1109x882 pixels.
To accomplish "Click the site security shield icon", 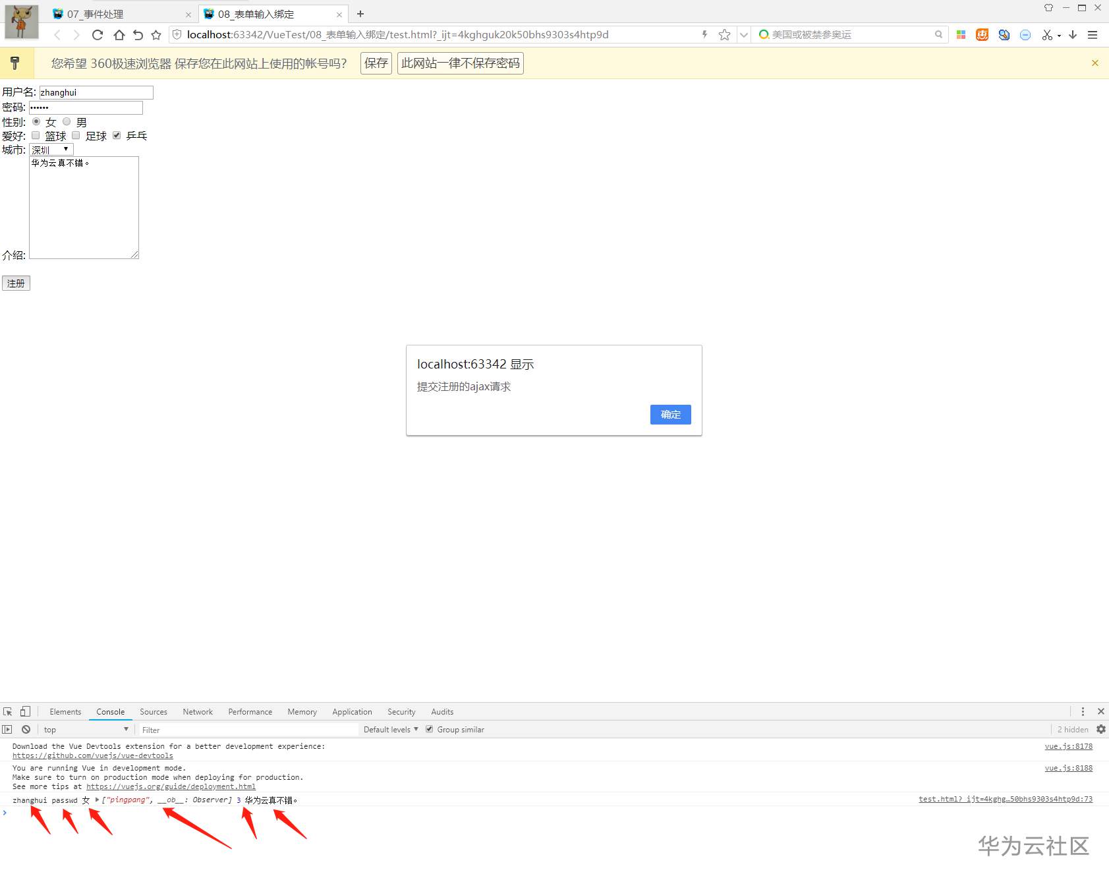I will (x=177, y=34).
